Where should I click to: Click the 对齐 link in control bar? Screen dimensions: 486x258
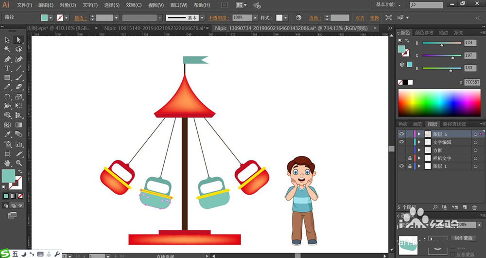coord(360,18)
